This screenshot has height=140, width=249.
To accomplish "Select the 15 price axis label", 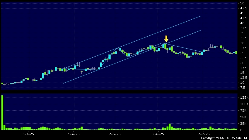I will [x=242, y=73].
